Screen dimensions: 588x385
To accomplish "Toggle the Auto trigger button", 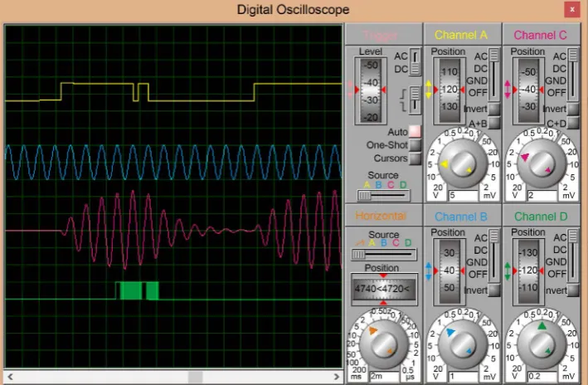I will (x=415, y=131).
